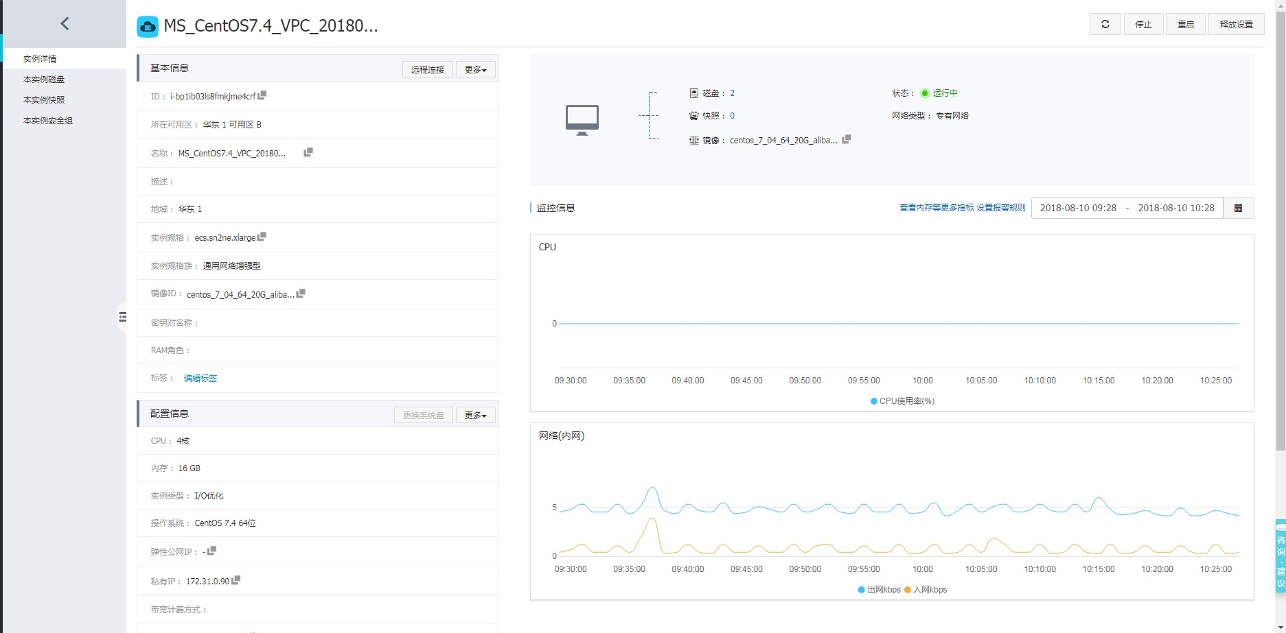Open the calendar date picker icon

pyautogui.click(x=1238, y=208)
